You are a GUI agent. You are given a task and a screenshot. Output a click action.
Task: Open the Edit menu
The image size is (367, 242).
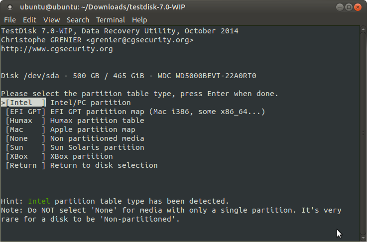[x=29, y=20]
